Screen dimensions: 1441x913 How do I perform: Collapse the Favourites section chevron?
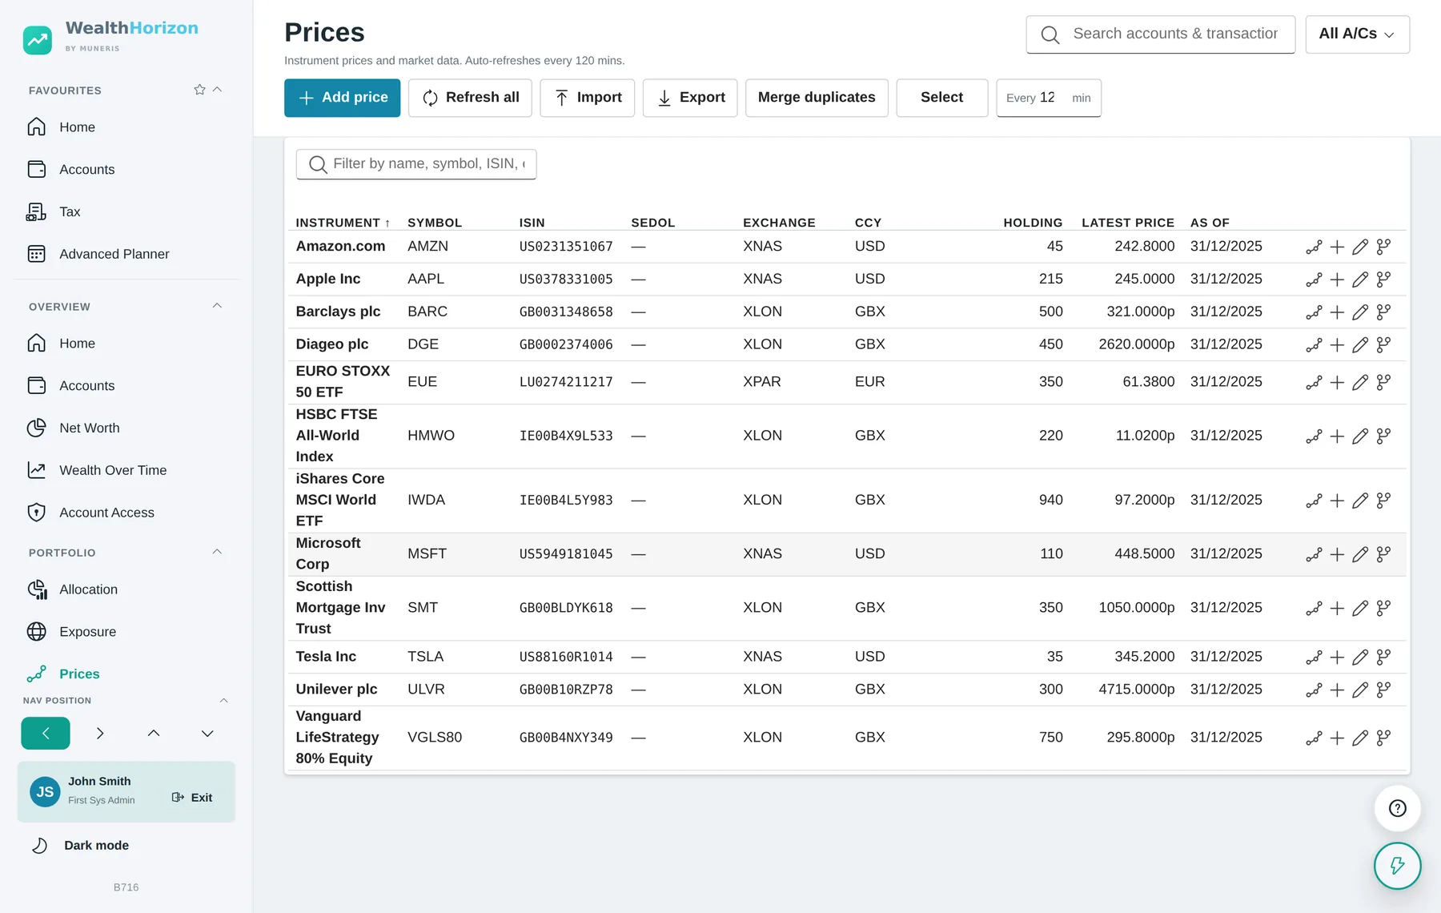217,90
